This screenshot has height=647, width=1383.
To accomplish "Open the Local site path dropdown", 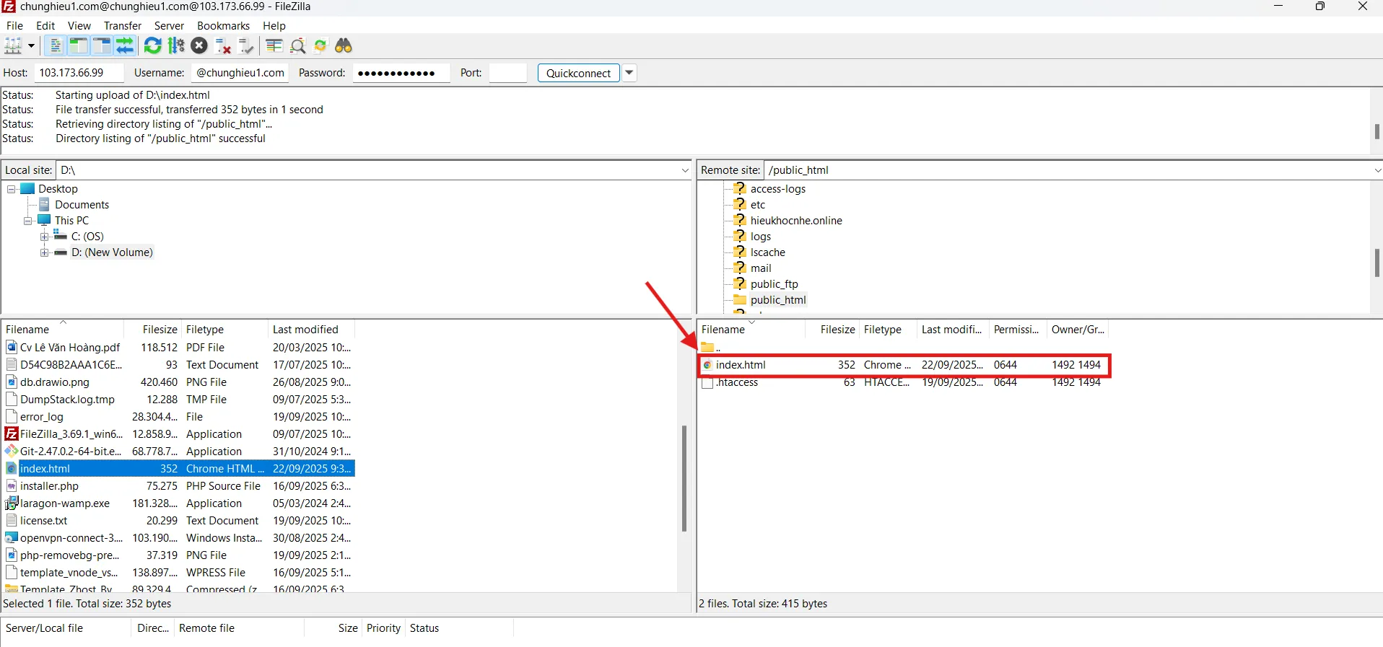I will (684, 170).
